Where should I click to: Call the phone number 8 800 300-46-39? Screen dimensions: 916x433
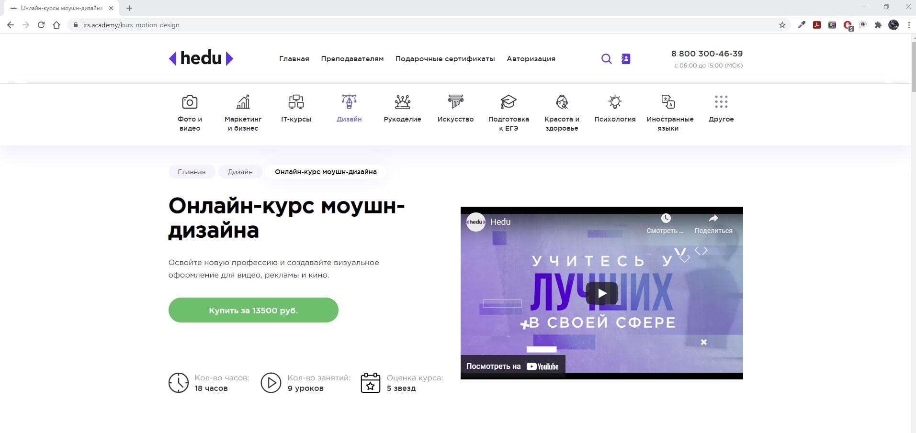point(707,54)
